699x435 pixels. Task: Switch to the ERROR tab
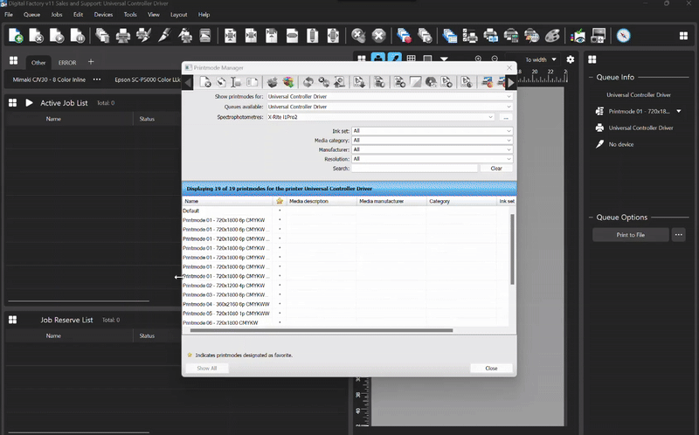click(67, 63)
